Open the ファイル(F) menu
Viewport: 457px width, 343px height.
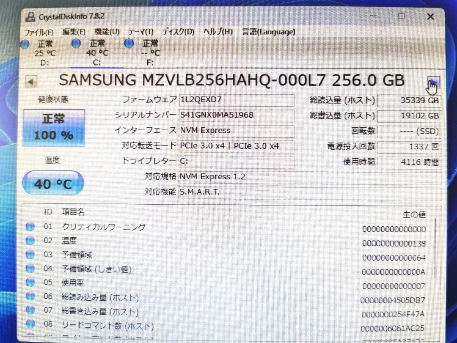click(x=39, y=32)
